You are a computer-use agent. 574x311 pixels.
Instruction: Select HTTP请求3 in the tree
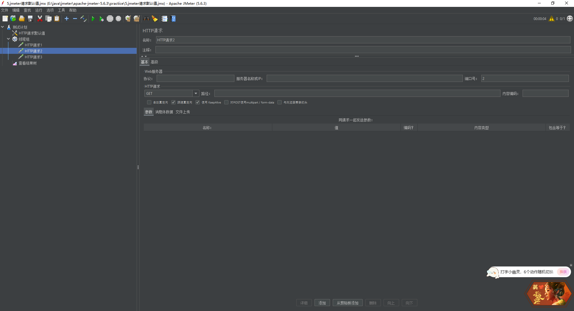(x=33, y=57)
